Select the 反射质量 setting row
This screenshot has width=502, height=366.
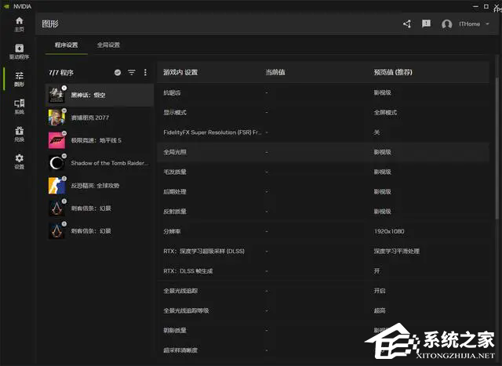(323, 212)
